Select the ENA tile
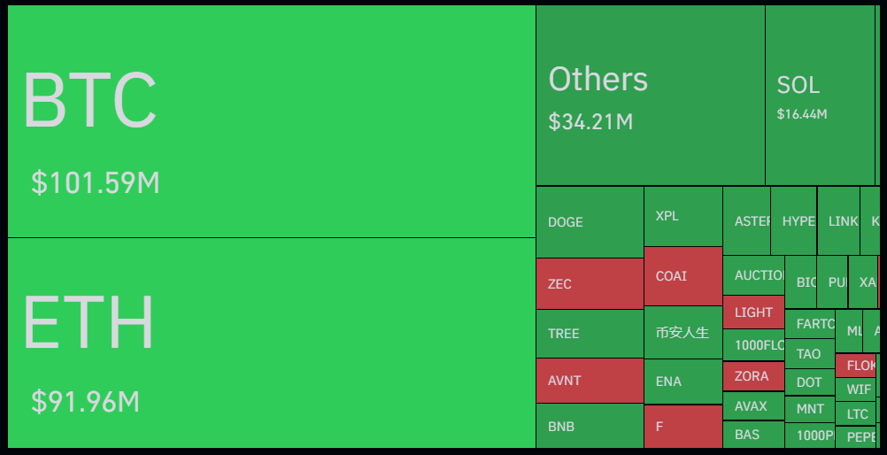The width and height of the screenshot is (887, 455). [x=683, y=382]
